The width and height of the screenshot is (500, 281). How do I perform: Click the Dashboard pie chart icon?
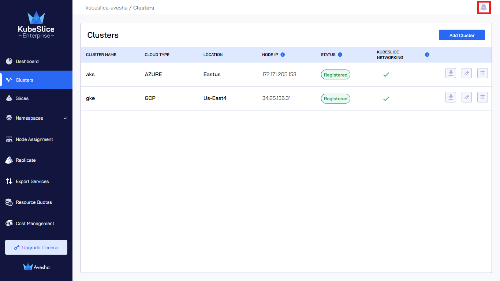coord(9,61)
